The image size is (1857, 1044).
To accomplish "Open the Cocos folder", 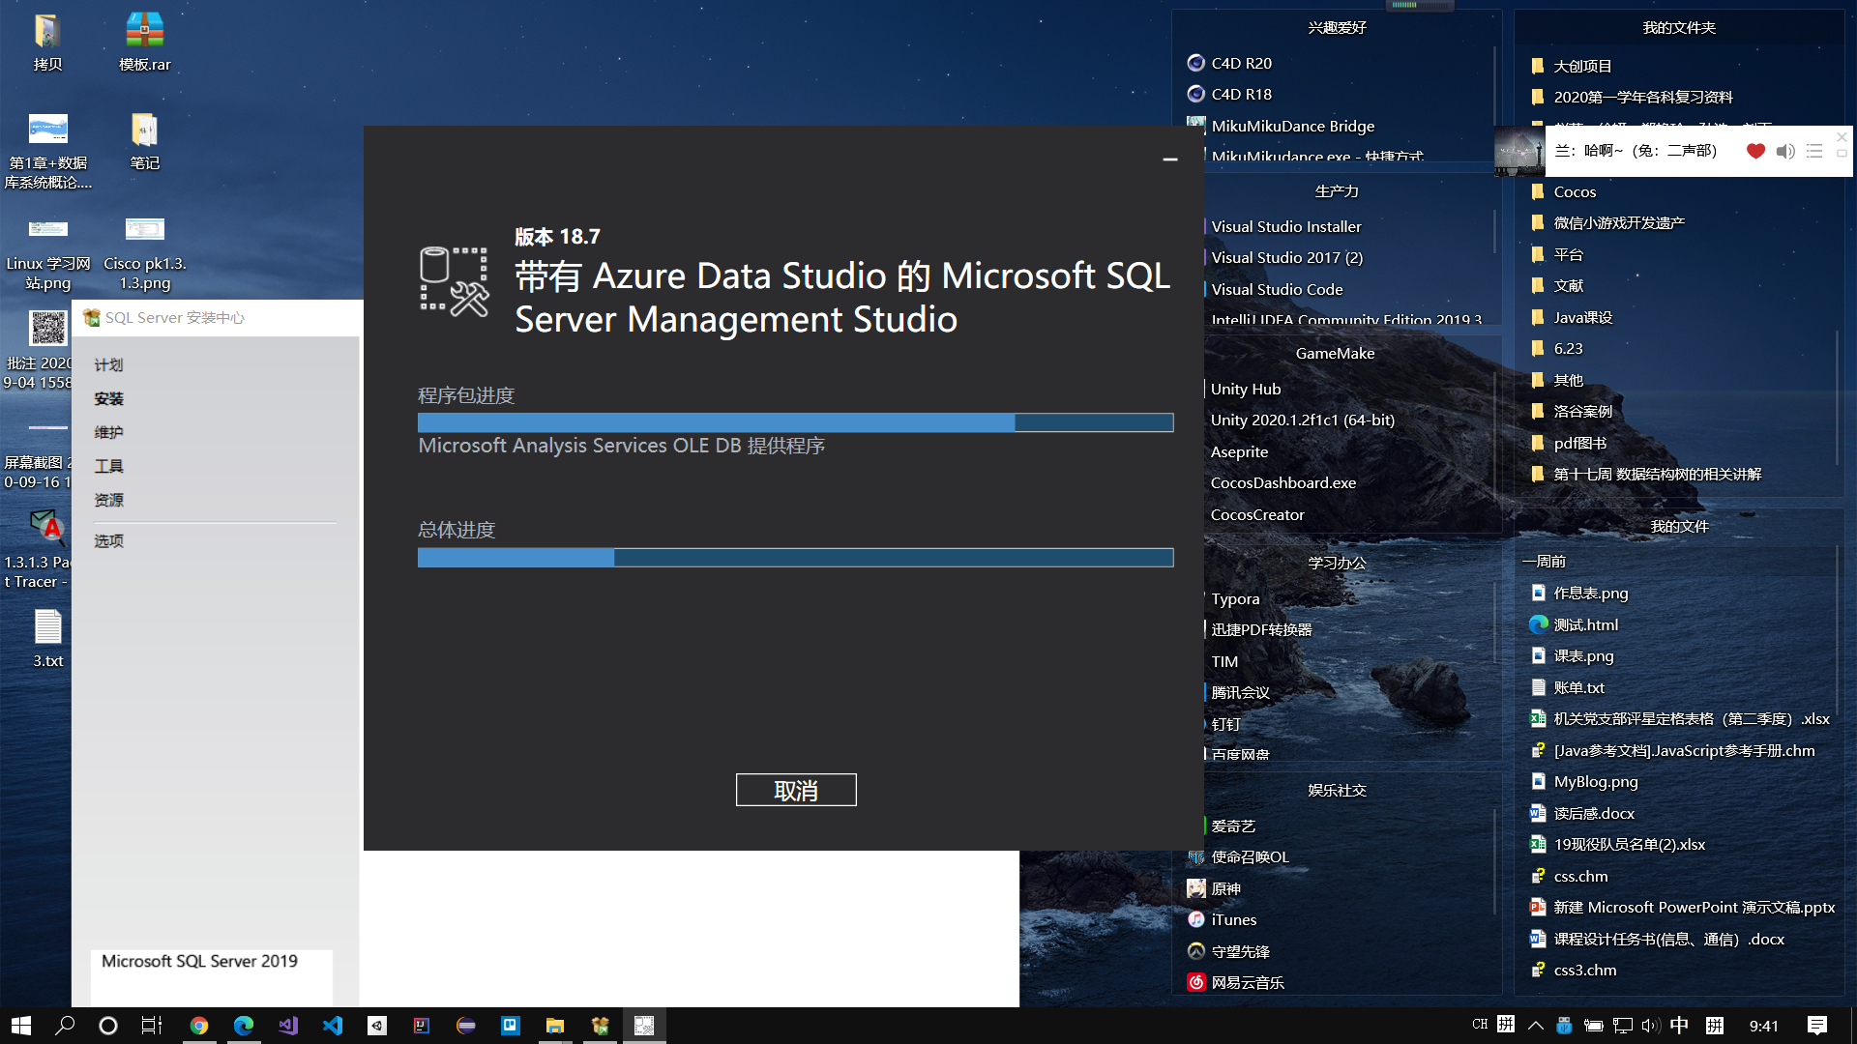I will (x=1564, y=191).
